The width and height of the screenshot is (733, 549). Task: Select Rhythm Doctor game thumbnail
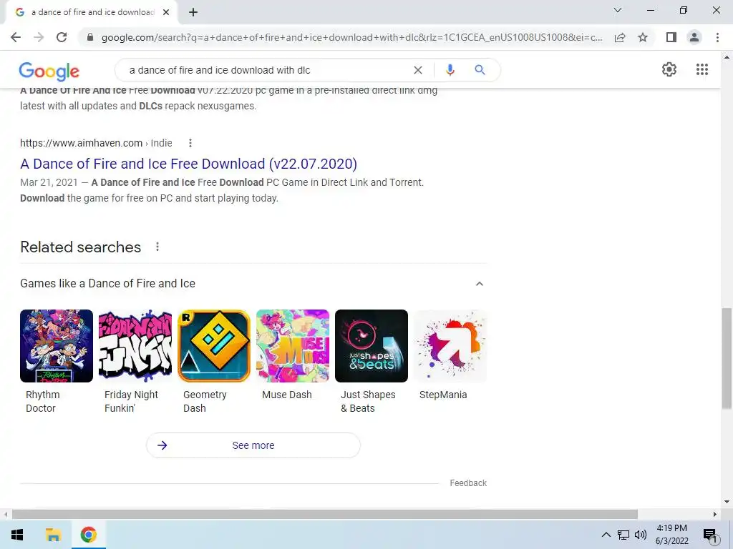point(57,346)
